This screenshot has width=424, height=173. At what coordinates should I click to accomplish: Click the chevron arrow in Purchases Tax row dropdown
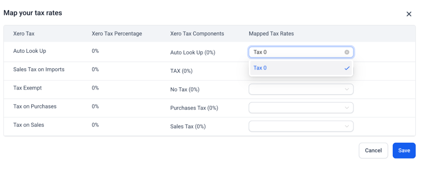[x=347, y=108]
